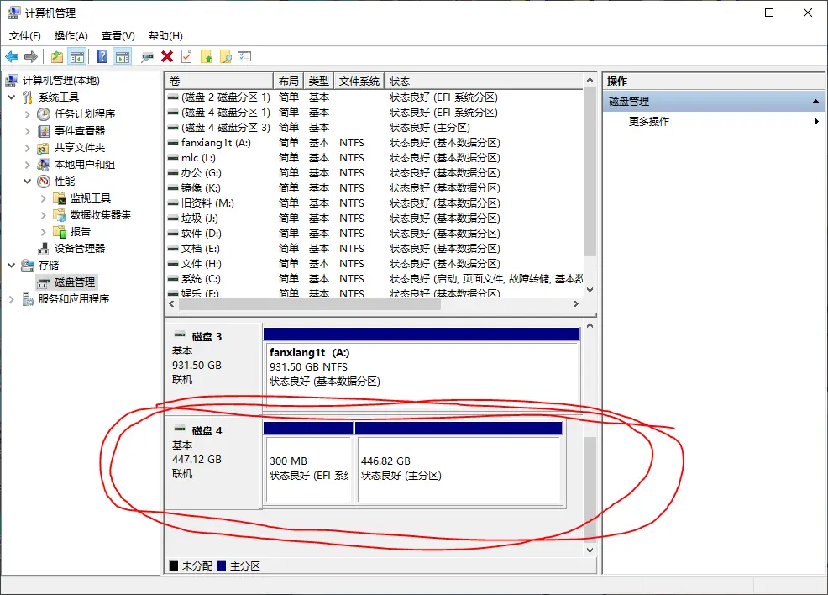
Task: Open Help via blue question mark icon
Action: (102, 56)
